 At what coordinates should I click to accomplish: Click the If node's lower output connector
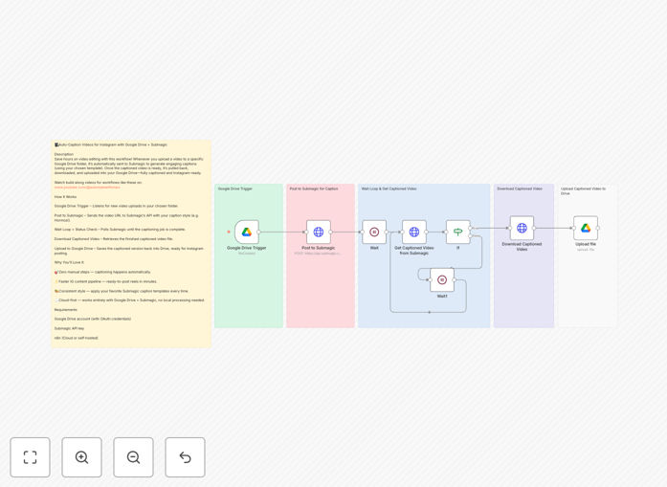pos(471,235)
